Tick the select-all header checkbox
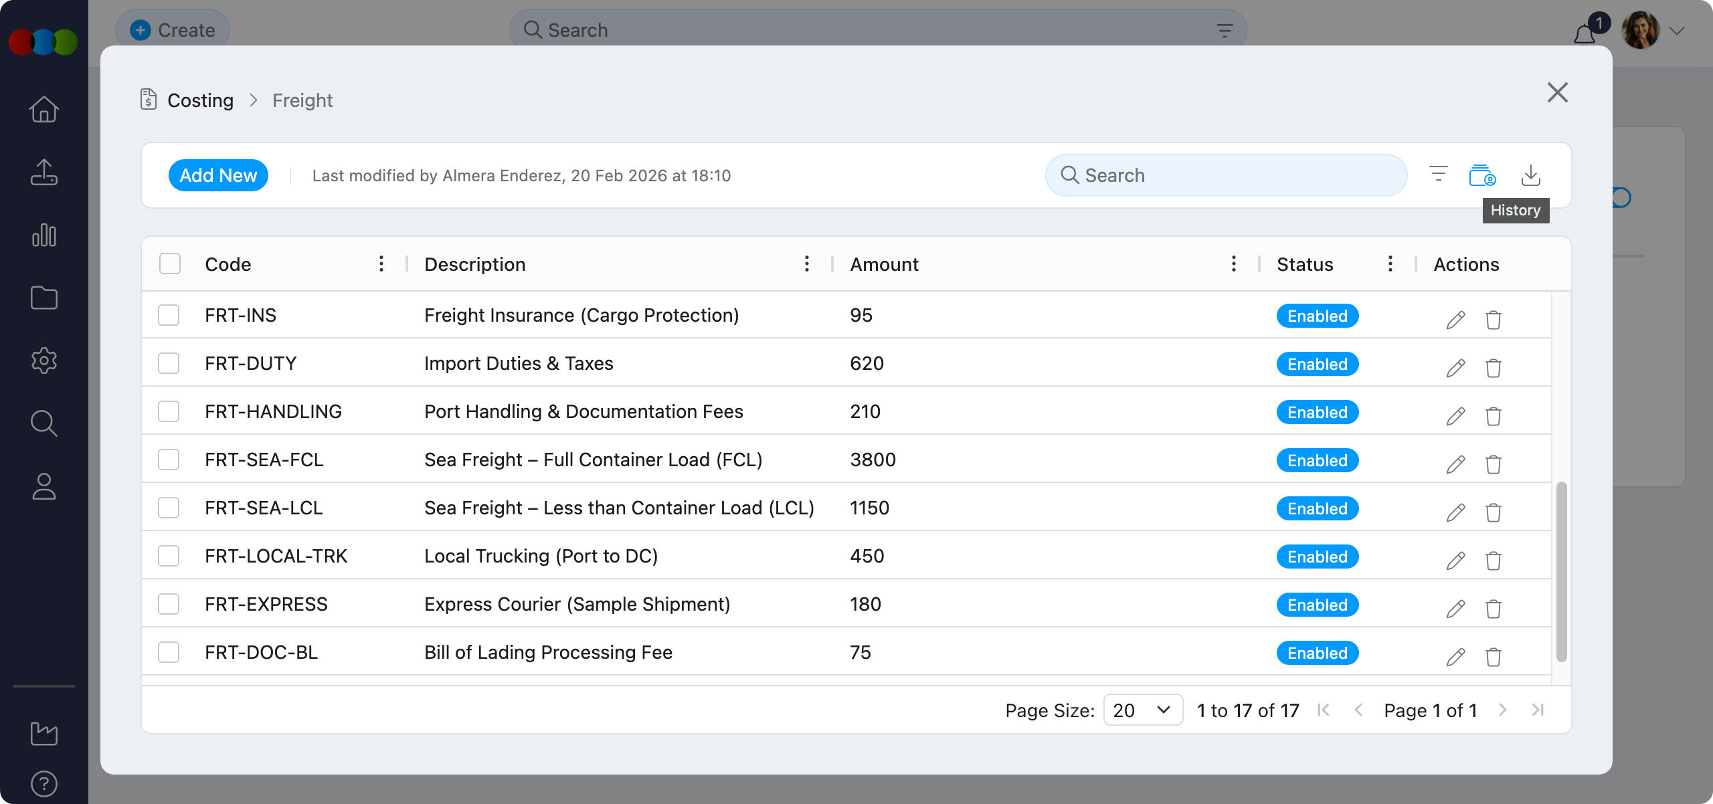Screen dimensions: 1713x804 [170, 264]
